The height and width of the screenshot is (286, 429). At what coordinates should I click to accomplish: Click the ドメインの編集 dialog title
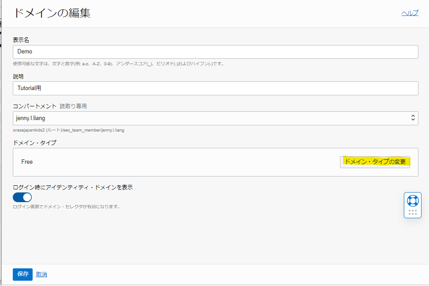pos(52,13)
